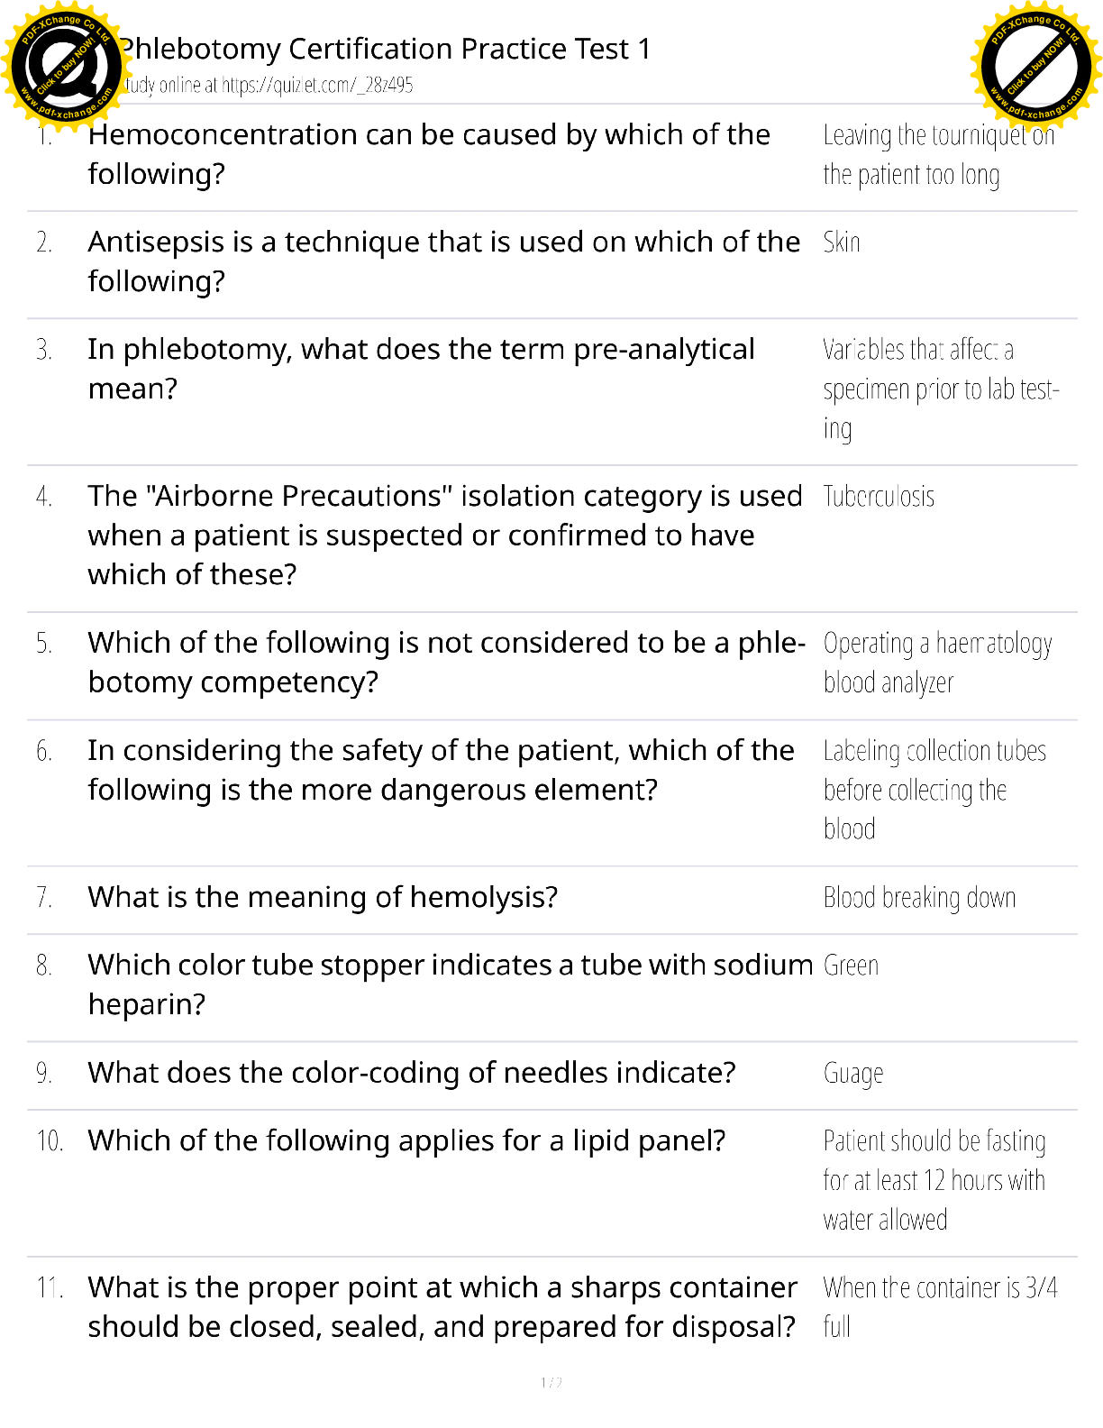Image resolution: width=1103 pixels, height=1428 pixels.
Task: Select the answer "Skin"
Action: (x=842, y=243)
